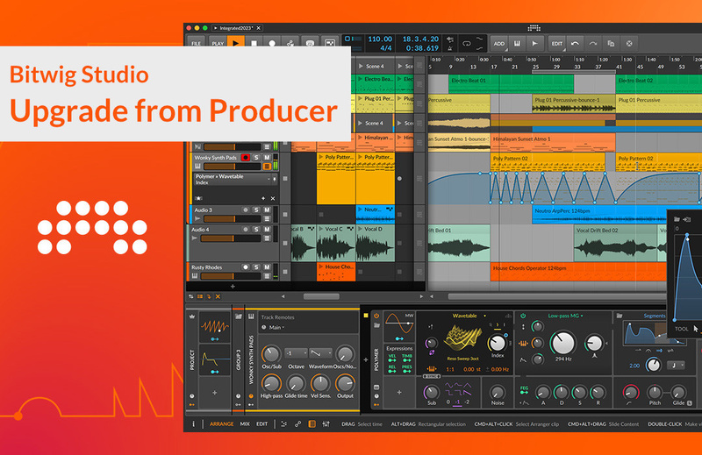Image resolution: width=702 pixels, height=455 pixels.
Task: Toggle the Low-pass MG filter power icon
Action: pyautogui.click(x=523, y=316)
